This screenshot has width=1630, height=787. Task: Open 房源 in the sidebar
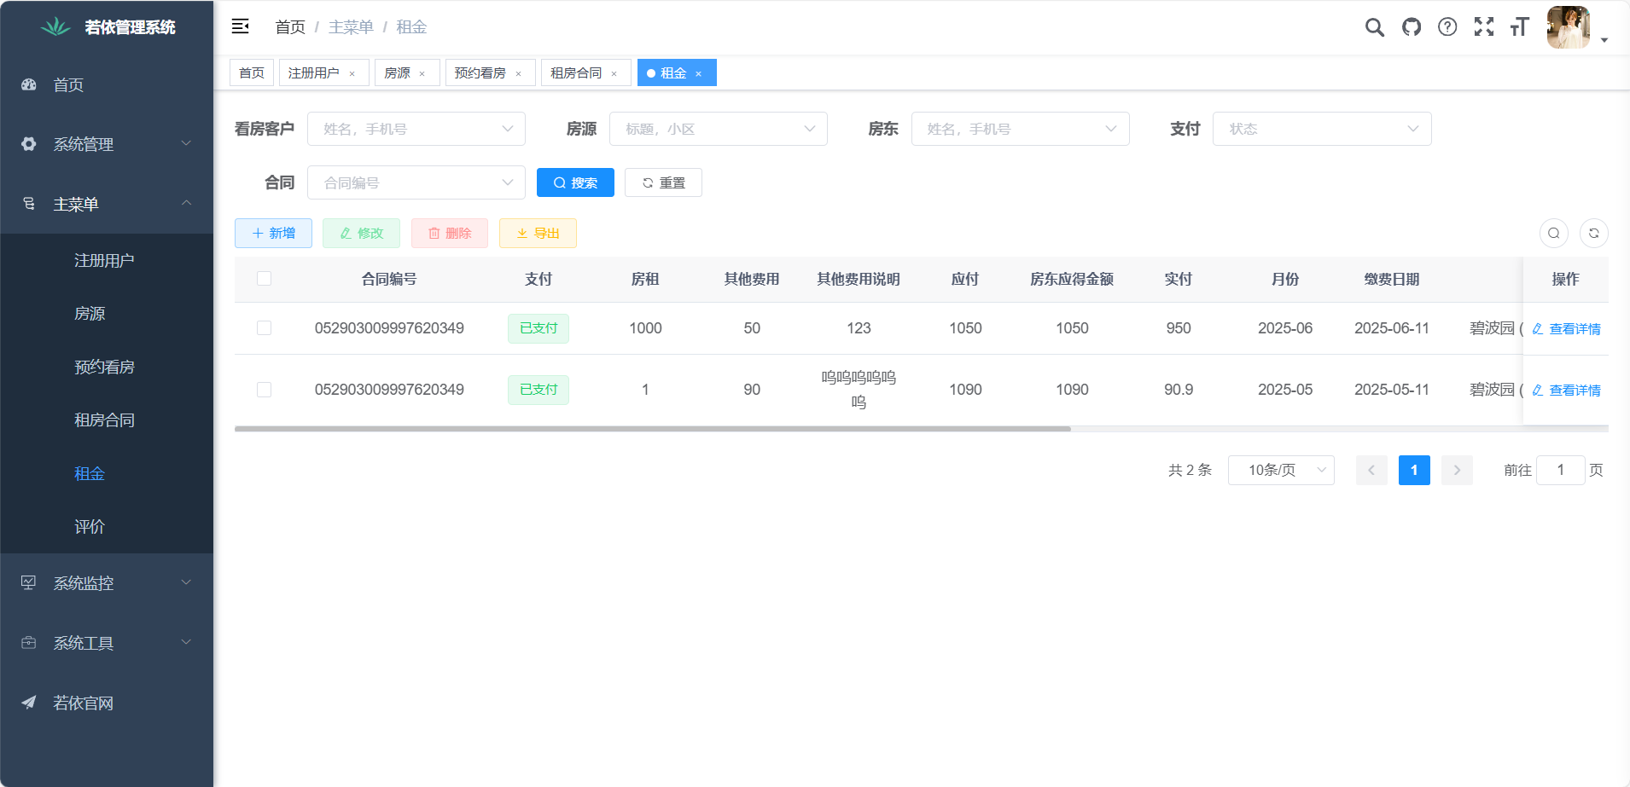click(107, 313)
